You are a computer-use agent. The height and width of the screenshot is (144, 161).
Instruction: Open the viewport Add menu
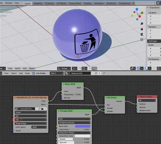25,68
